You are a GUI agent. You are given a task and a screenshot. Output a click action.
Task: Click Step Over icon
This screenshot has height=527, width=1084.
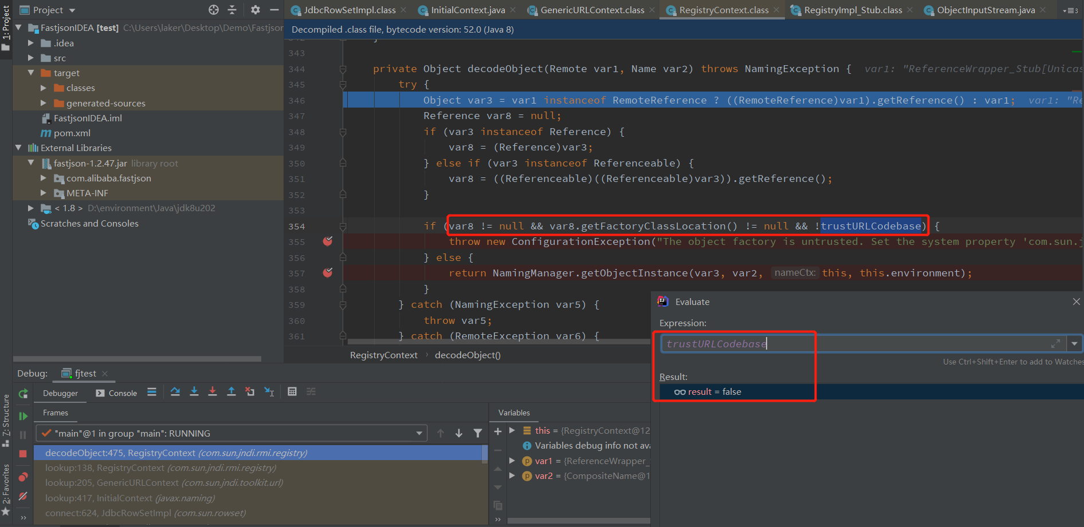pos(175,391)
